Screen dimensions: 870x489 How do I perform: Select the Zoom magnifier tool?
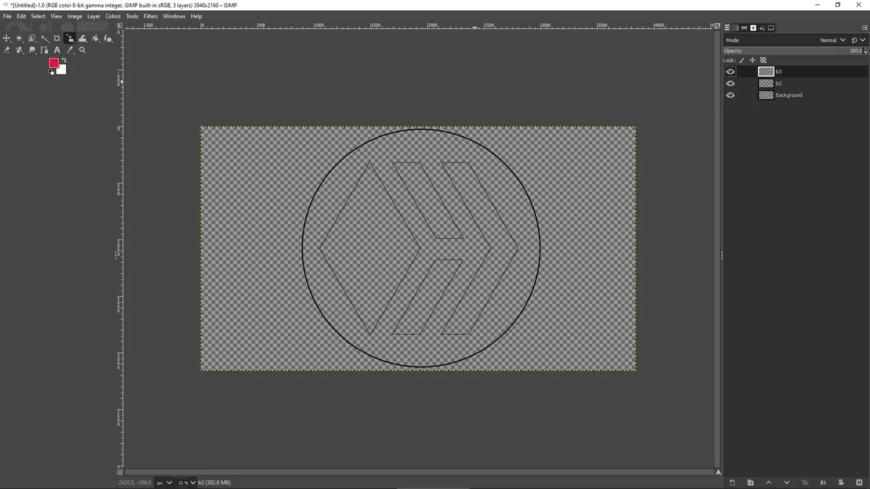click(x=82, y=50)
